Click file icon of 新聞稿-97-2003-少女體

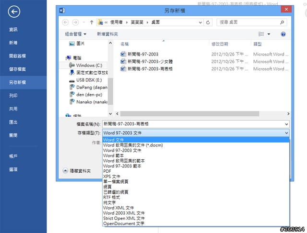(123, 62)
